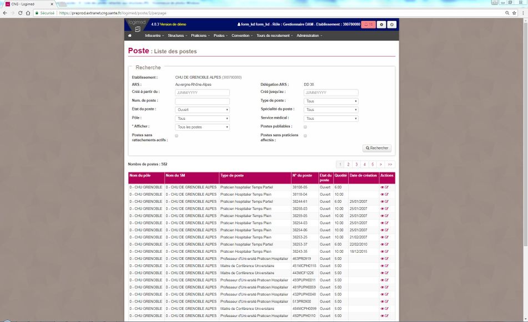Click the Num. de poste input field
Image resolution: width=528 pixels, height=322 pixels.
tap(203, 101)
